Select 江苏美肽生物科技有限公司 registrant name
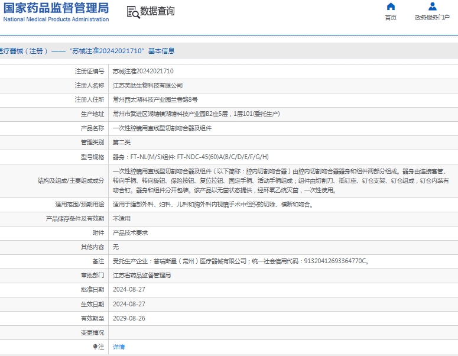The width and height of the screenshot is (458, 356). 148,86
